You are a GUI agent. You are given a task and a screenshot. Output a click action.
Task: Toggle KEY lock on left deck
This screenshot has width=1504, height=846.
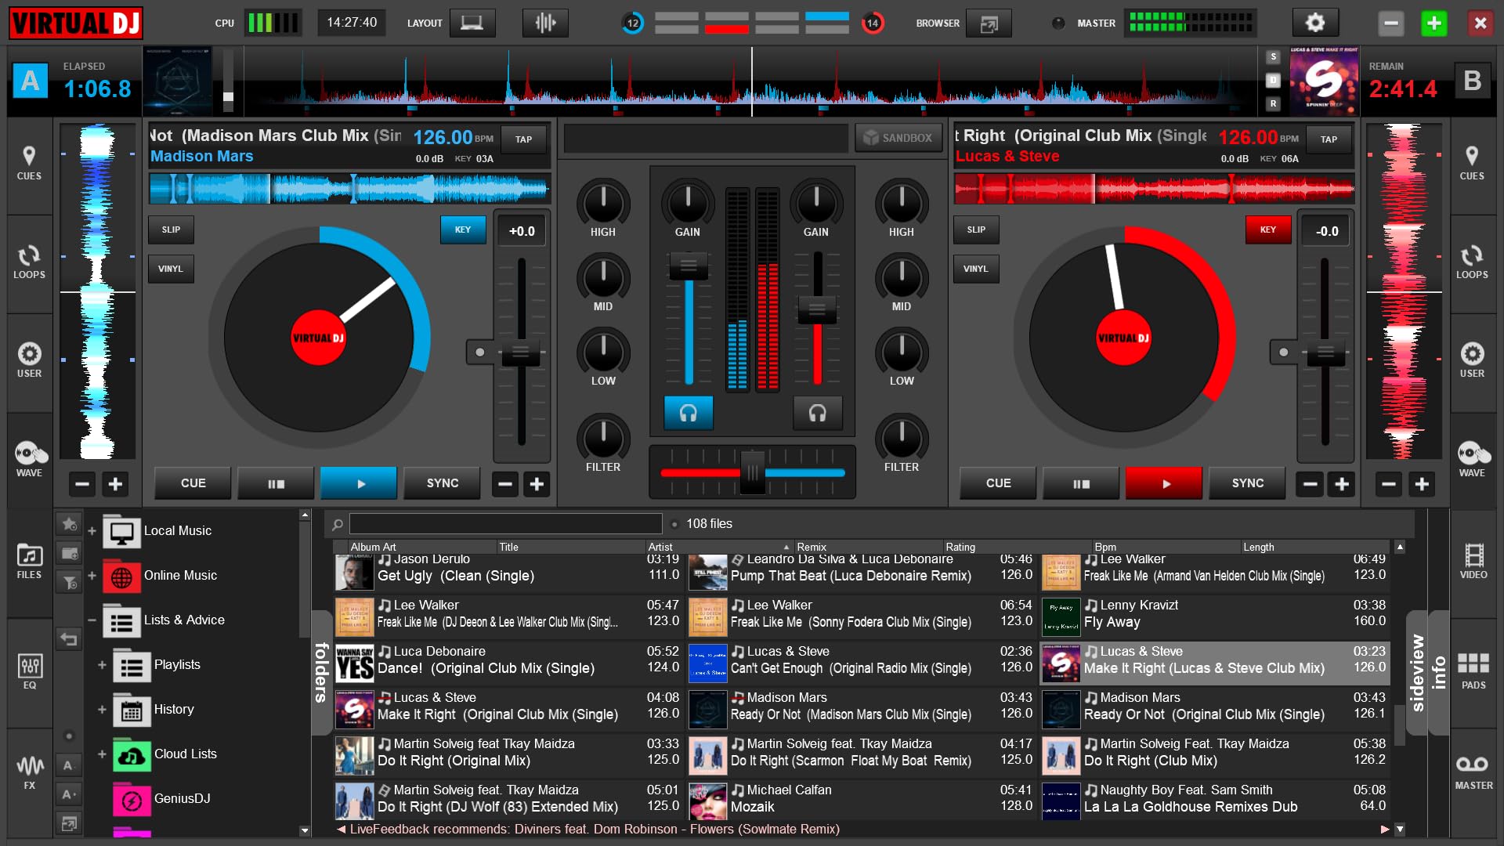463,230
